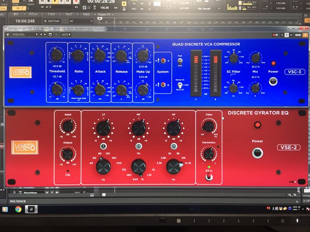
Task: Open the トラック menu
Action: point(53,15)
